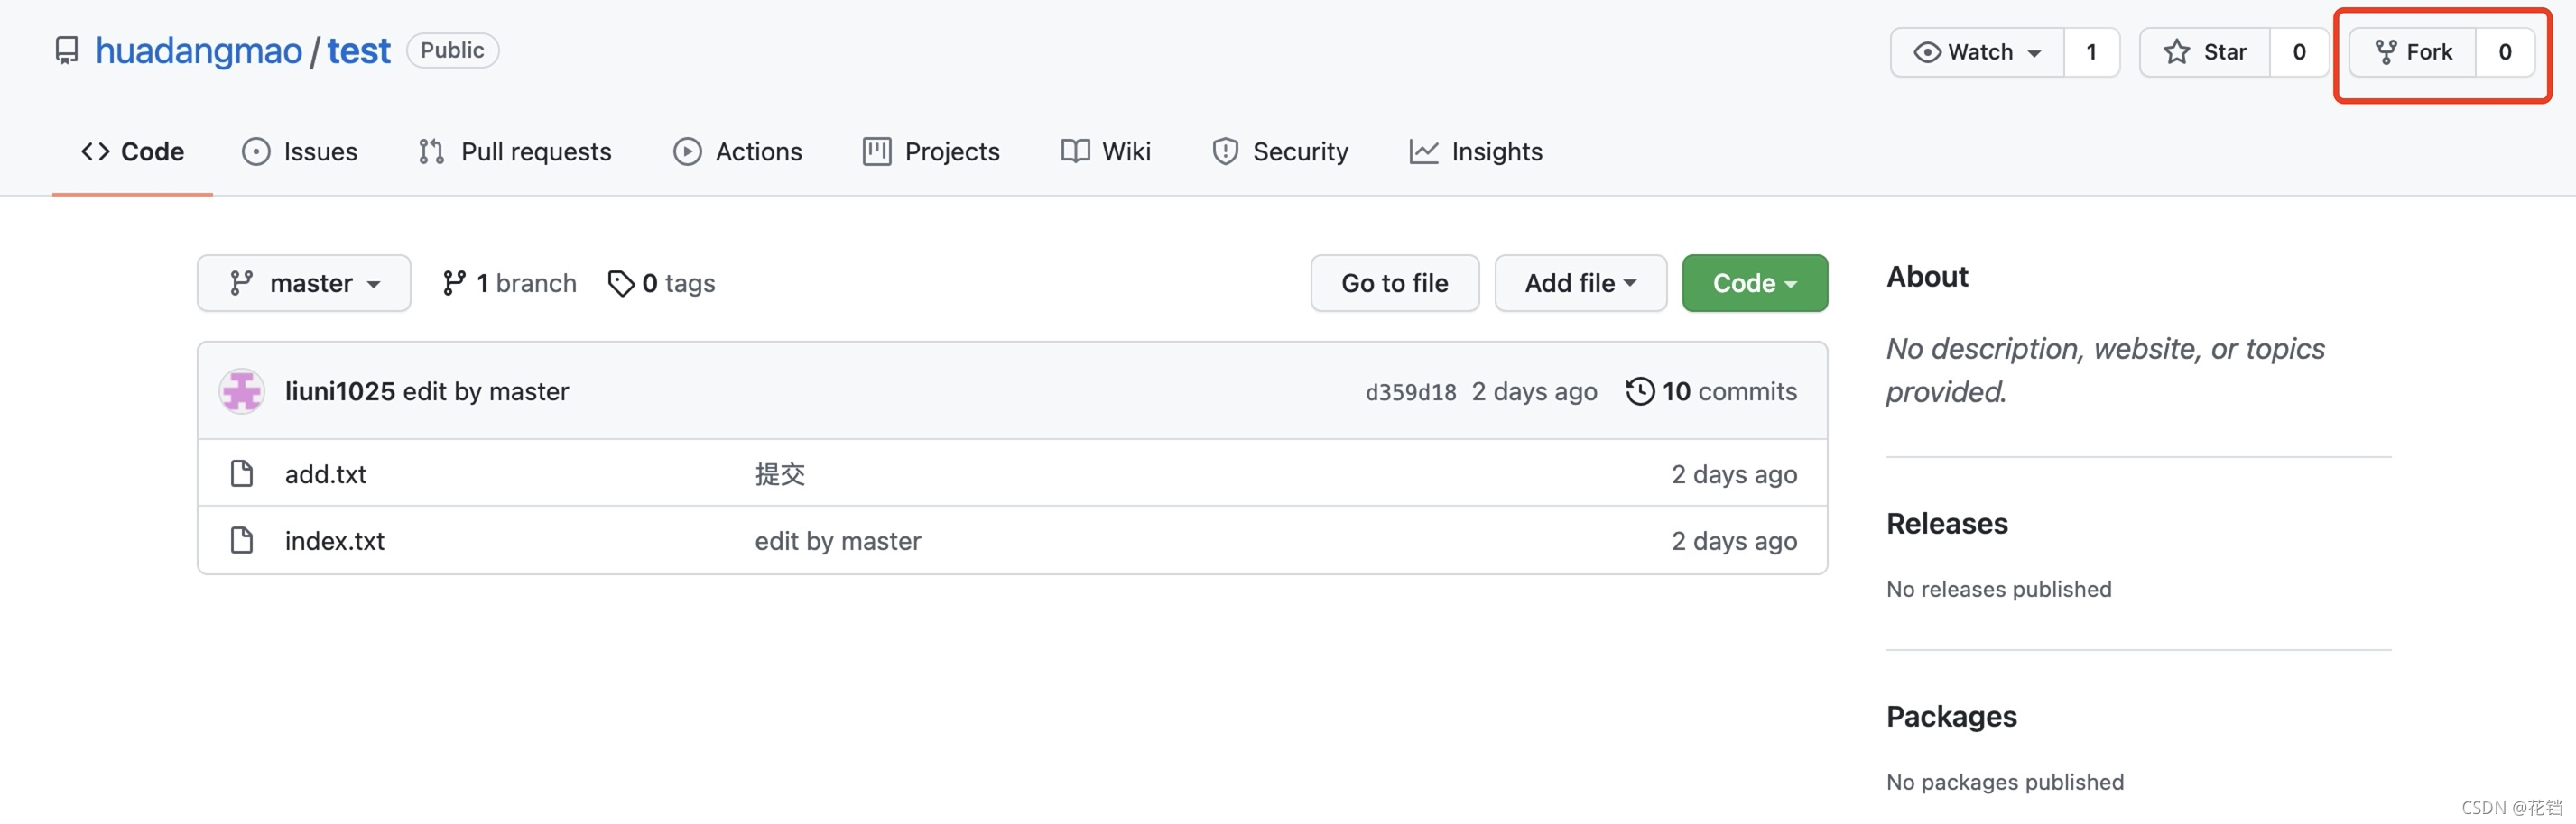Click the fork count number
The width and height of the screenshot is (2576, 824).
pos(2504,52)
